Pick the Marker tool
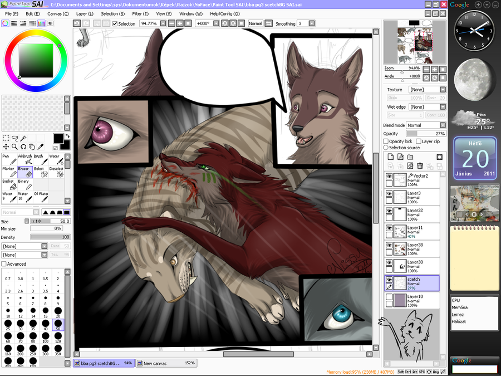The image size is (501, 376). tap(9, 172)
